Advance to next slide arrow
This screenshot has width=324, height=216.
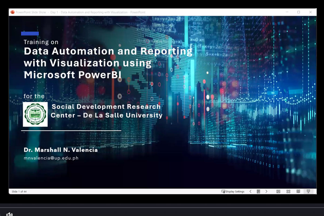[266, 191]
